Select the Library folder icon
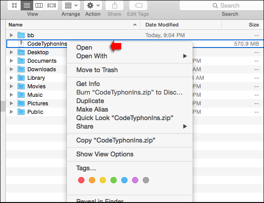The image size is (264, 203). pos(21,78)
